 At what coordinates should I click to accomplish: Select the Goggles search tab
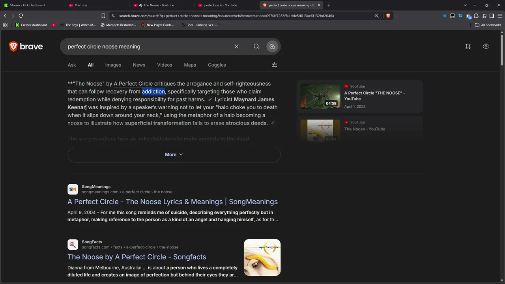point(217,65)
